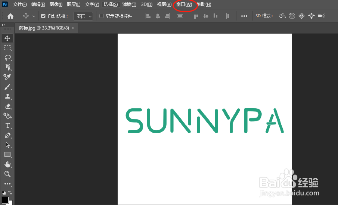The height and width of the screenshot is (205, 338).
Task: Click the SUNNYPA logo on canvas
Action: 205,121
